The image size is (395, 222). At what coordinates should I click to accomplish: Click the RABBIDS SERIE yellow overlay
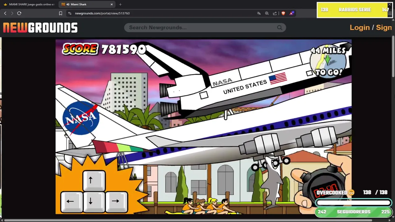355,10
